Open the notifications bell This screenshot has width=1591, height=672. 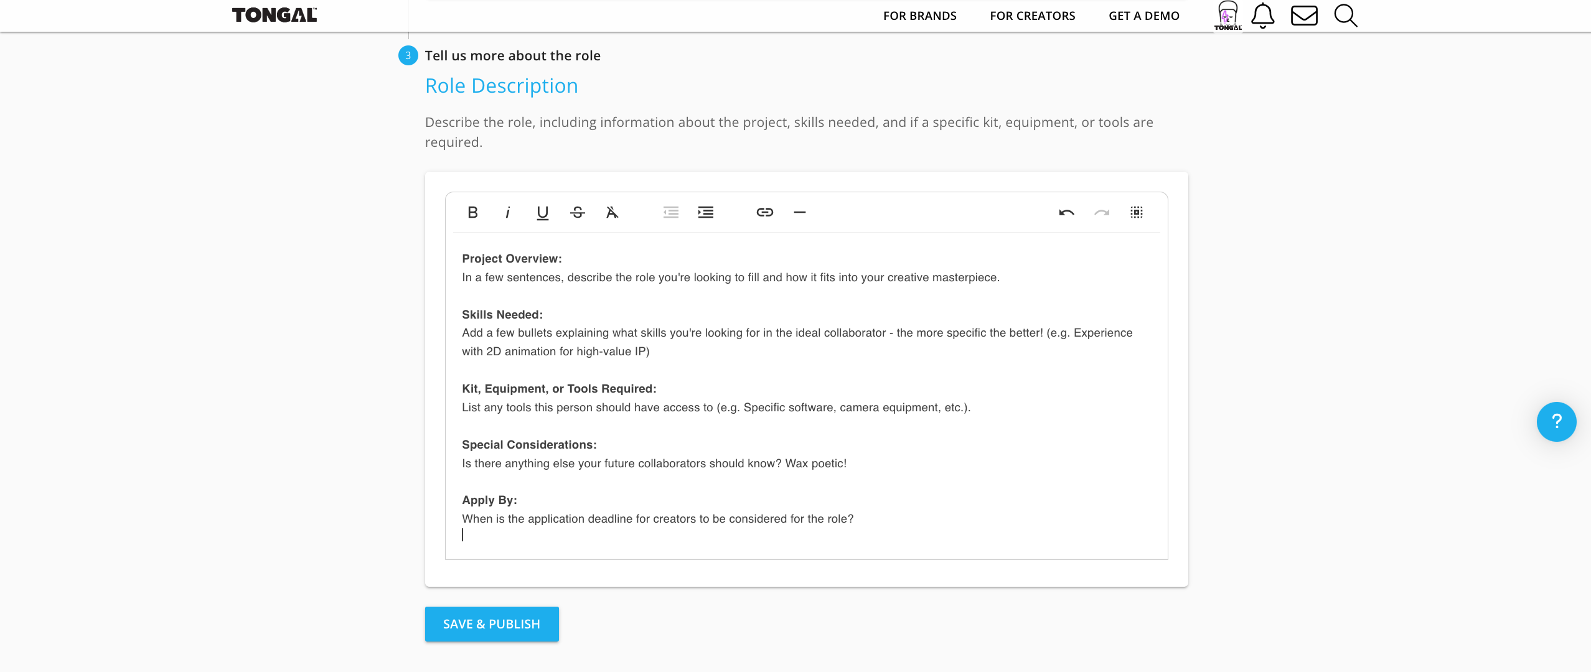tap(1262, 16)
